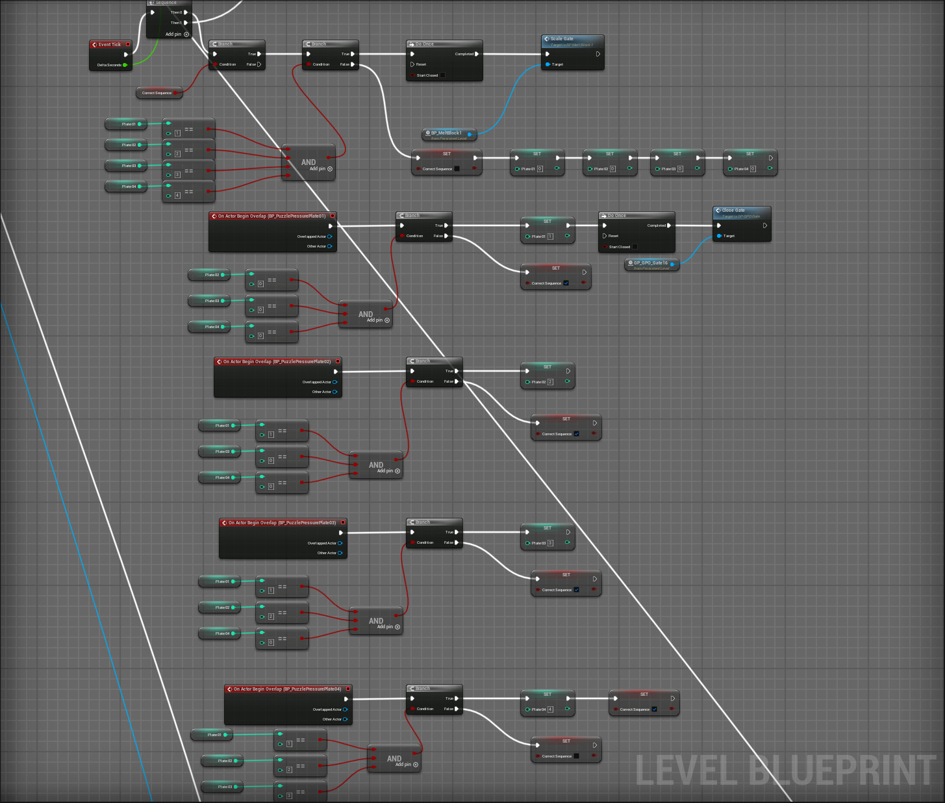This screenshot has width=945, height=803.
Task: Click the blue output pin of GP_GPO_Gate16
Action: 672,264
